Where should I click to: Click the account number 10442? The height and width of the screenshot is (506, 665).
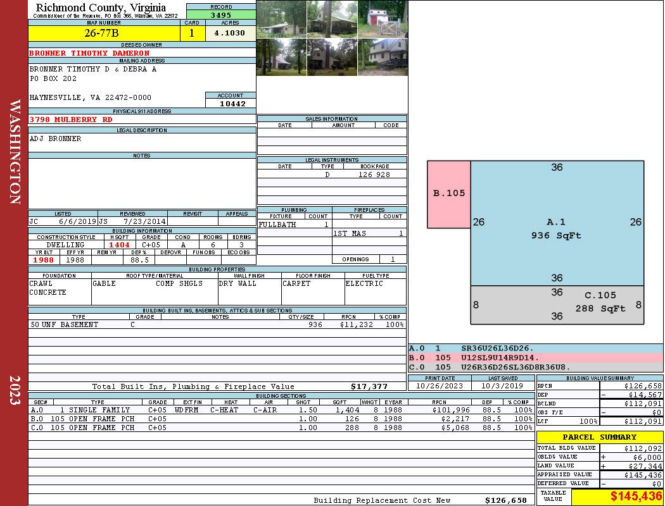231,103
